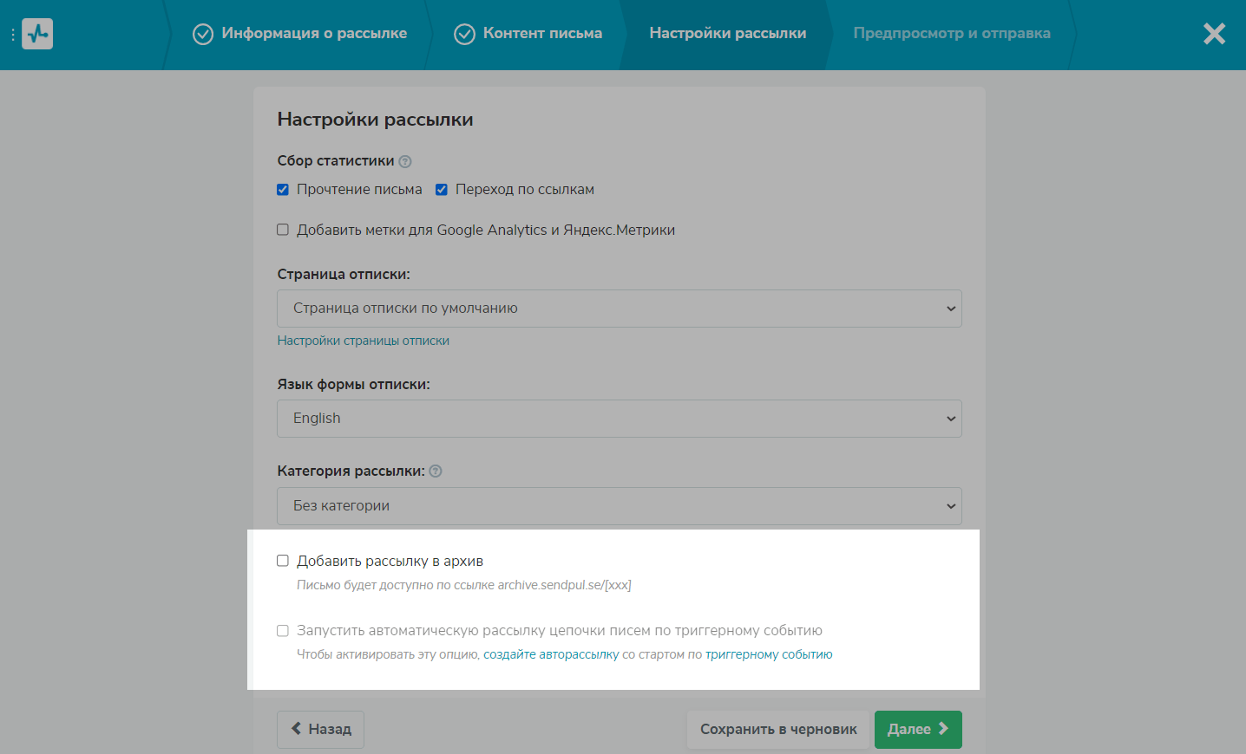The width and height of the screenshot is (1246, 754).
Task: Close the campaign wizard with X icon
Action: pos(1214,34)
